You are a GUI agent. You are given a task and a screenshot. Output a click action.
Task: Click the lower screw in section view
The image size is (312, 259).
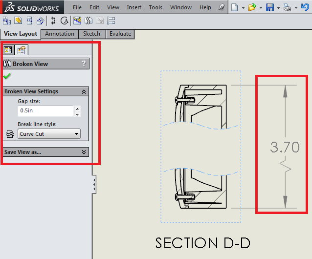pyautogui.click(x=185, y=197)
